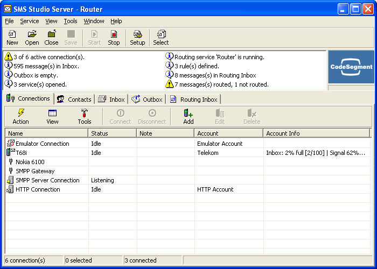
Task: Click the T68i phone icon
Action: point(11,152)
